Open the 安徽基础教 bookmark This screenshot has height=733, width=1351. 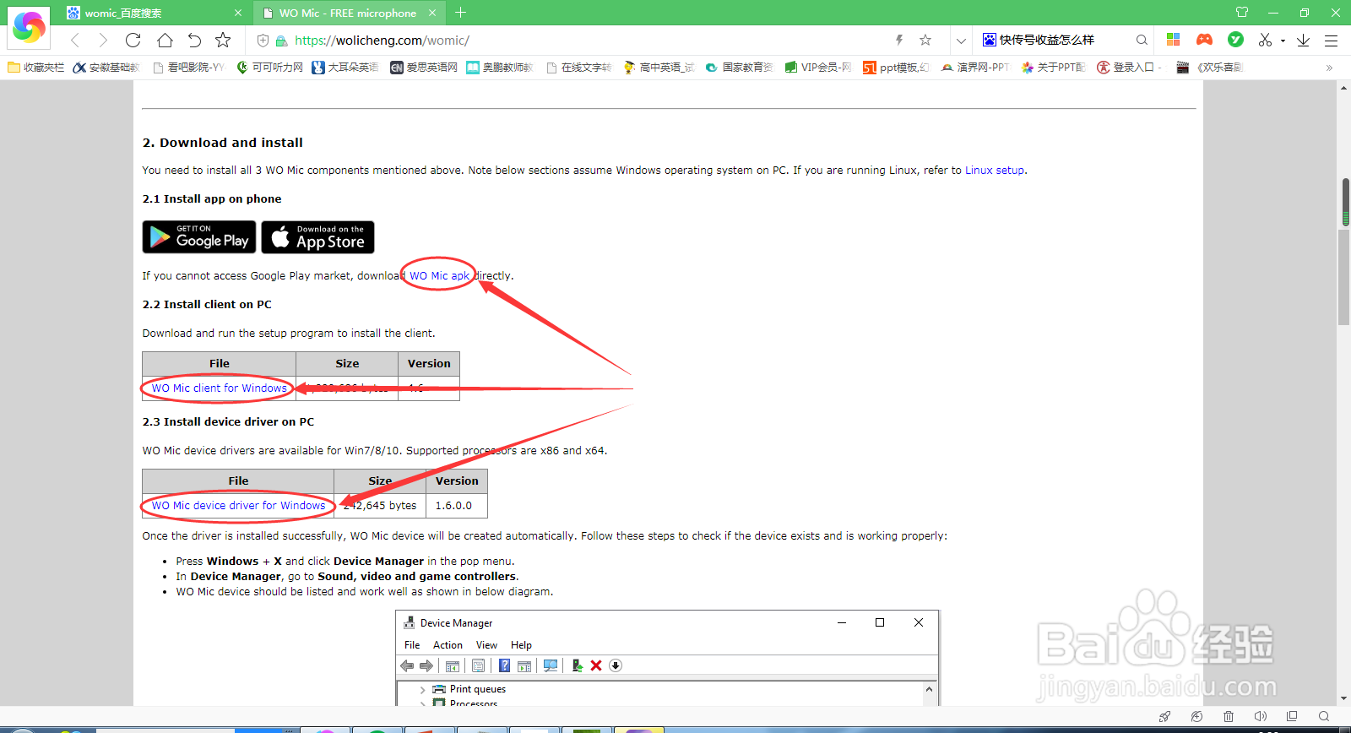[x=106, y=67]
